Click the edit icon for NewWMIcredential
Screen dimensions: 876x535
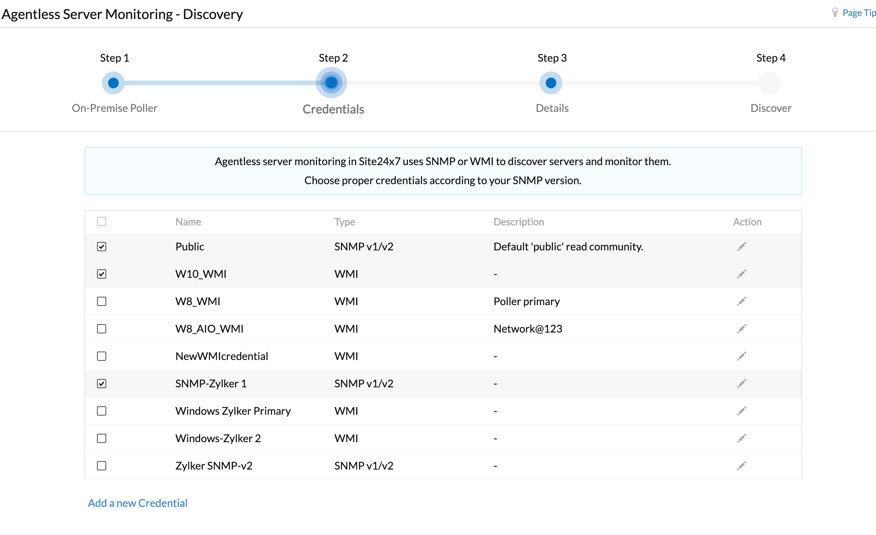point(741,356)
